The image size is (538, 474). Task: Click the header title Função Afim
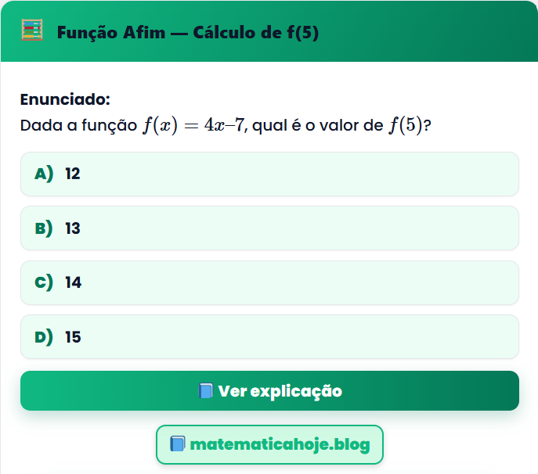pos(110,33)
